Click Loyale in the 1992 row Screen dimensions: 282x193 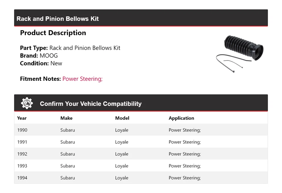pyautogui.click(x=122, y=154)
